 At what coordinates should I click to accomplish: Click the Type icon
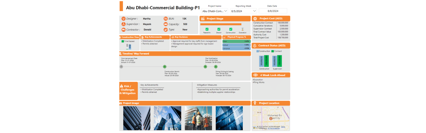click(166, 30)
